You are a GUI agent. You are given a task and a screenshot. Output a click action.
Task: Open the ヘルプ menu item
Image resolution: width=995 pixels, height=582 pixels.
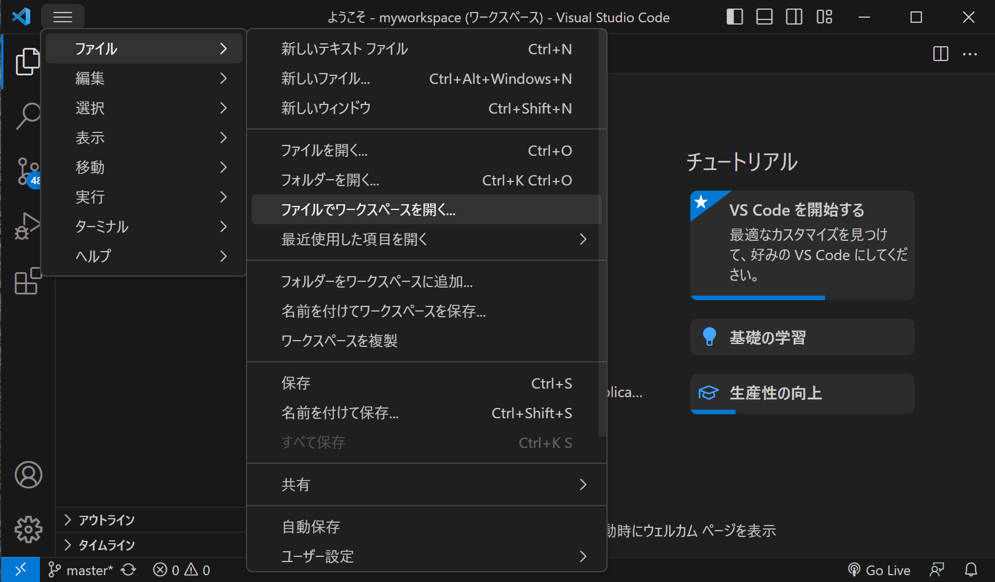point(144,256)
